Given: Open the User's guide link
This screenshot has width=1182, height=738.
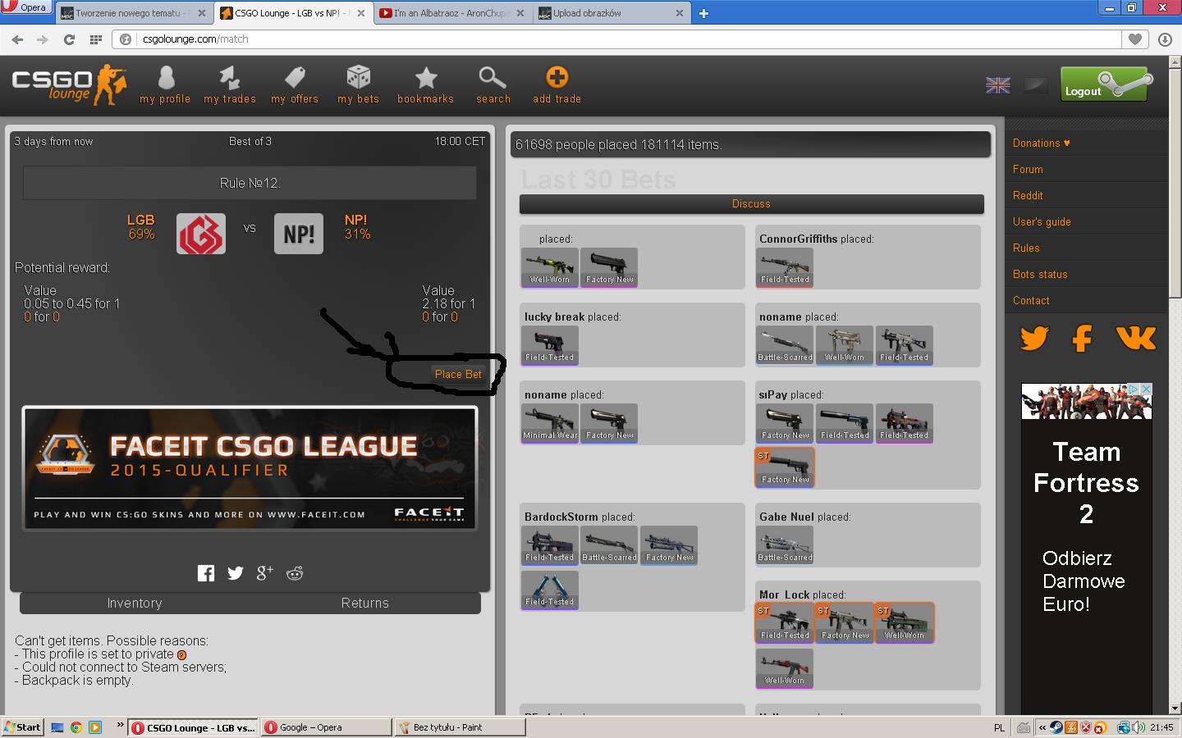Looking at the screenshot, I should [1042, 222].
